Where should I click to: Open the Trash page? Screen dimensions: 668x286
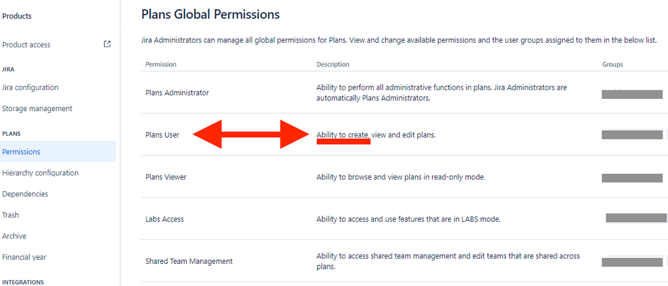[x=11, y=215]
